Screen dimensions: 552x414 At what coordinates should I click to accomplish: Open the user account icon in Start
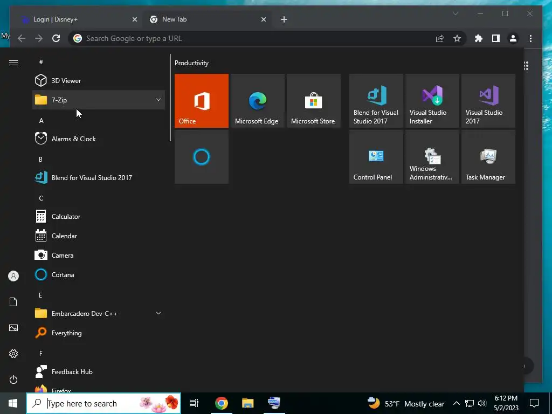tap(13, 276)
